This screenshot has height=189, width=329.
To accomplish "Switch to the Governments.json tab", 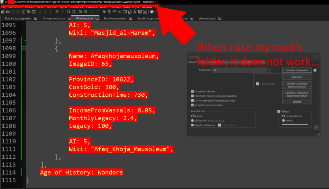I will 54,18.
